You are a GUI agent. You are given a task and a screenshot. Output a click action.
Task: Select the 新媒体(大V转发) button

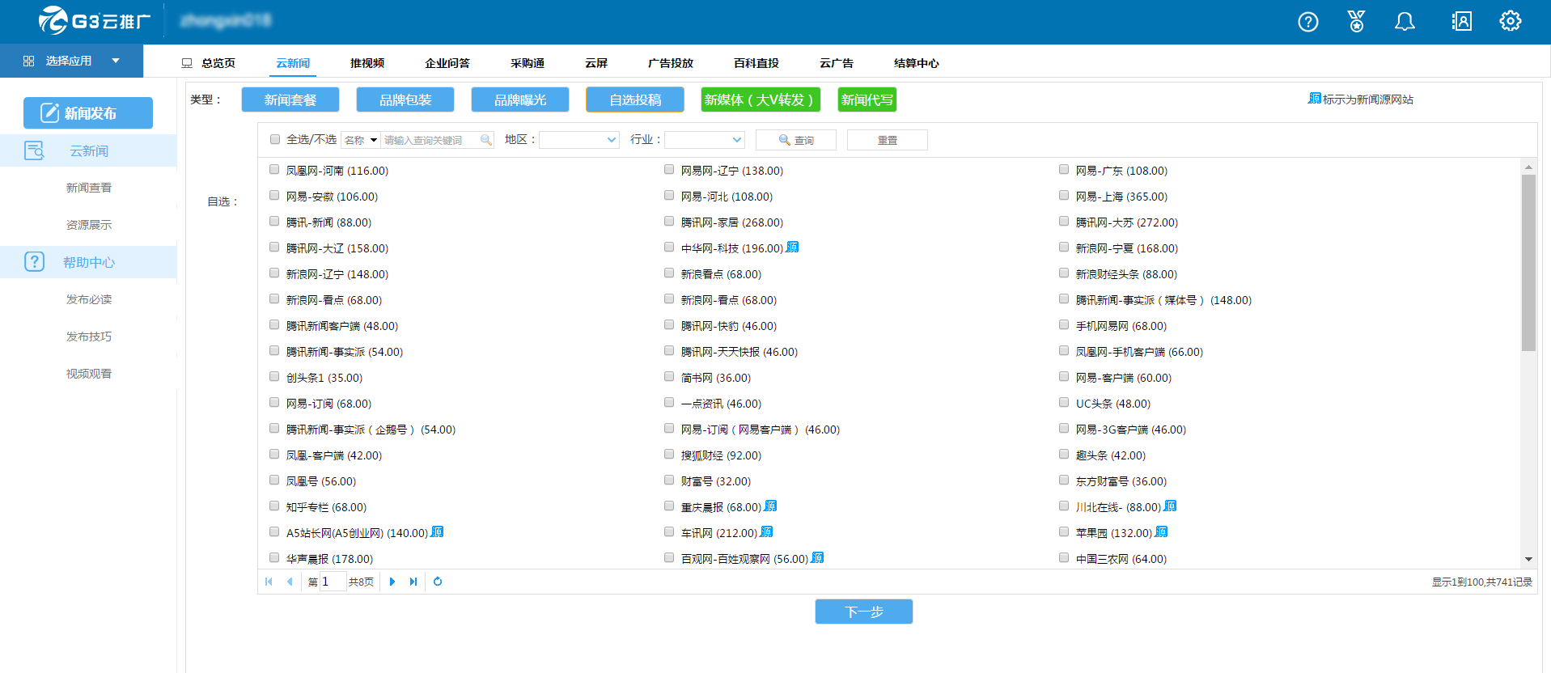pyautogui.click(x=761, y=99)
